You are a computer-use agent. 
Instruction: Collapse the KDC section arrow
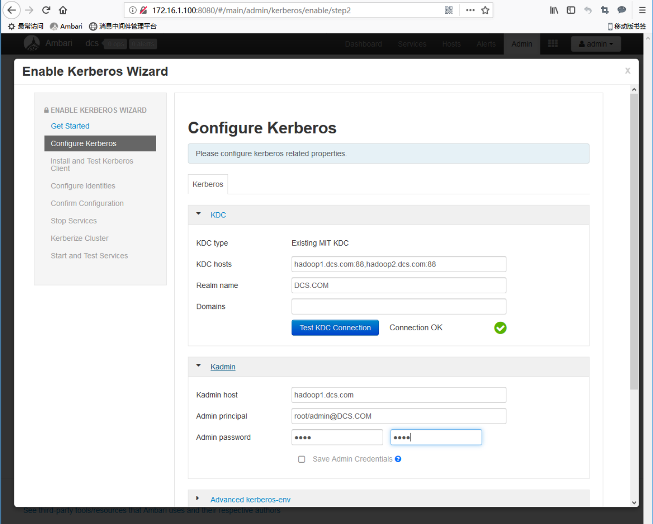point(198,214)
